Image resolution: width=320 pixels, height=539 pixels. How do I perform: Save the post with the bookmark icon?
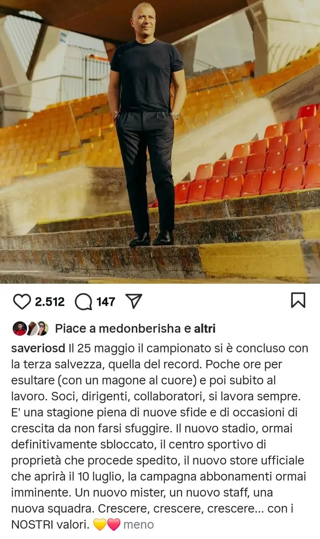(298, 300)
